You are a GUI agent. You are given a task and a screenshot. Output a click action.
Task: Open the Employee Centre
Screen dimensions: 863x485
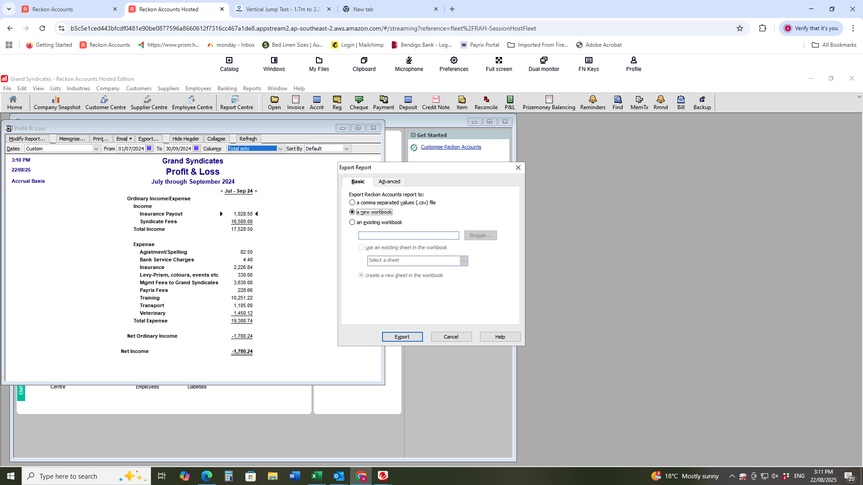[x=192, y=102]
